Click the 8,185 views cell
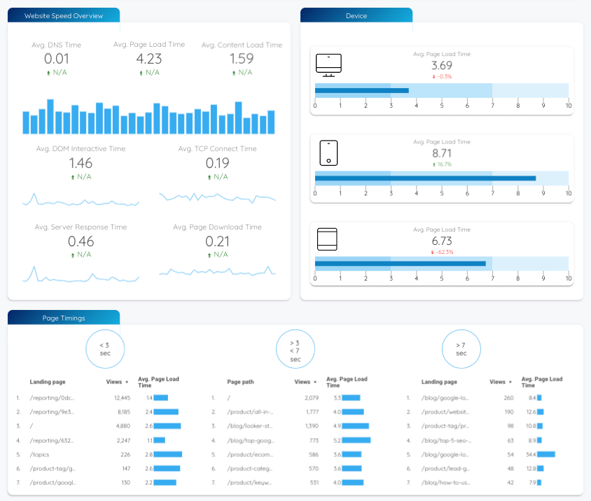Screen dimensions: 591x501 124,412
